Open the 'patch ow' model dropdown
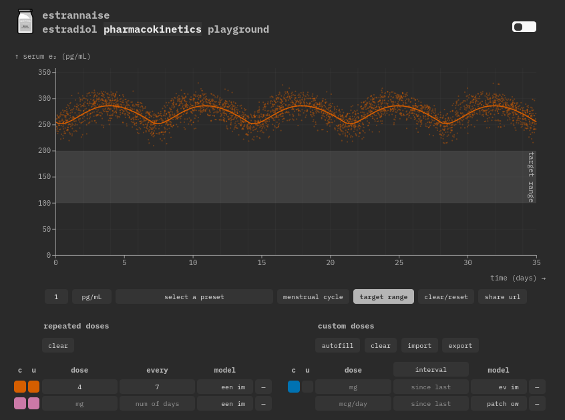Viewport: 565px width, 420px height. pyautogui.click(x=499, y=404)
